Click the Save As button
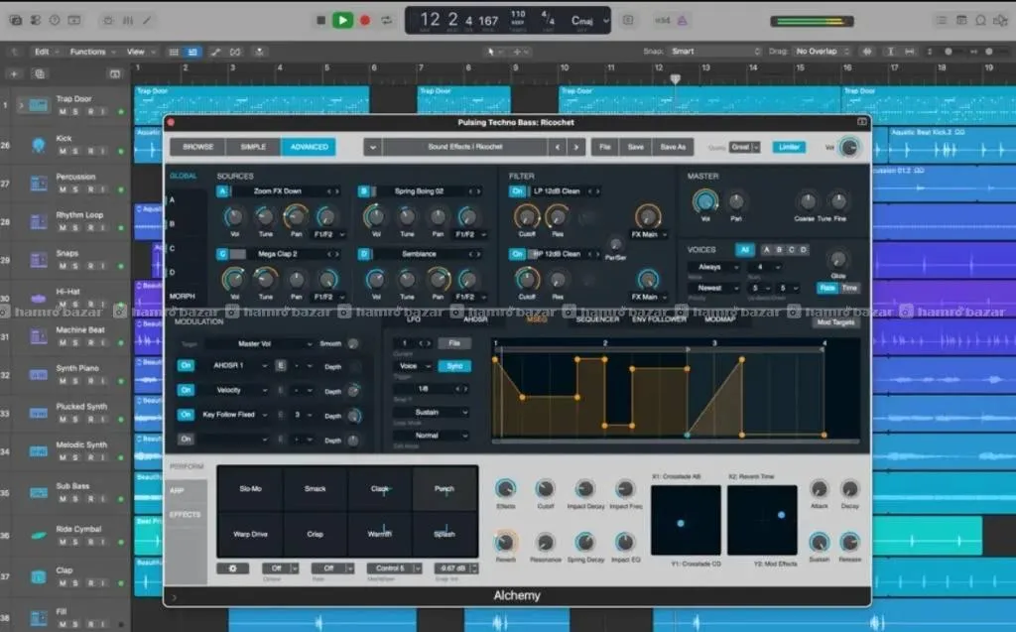 (x=673, y=147)
